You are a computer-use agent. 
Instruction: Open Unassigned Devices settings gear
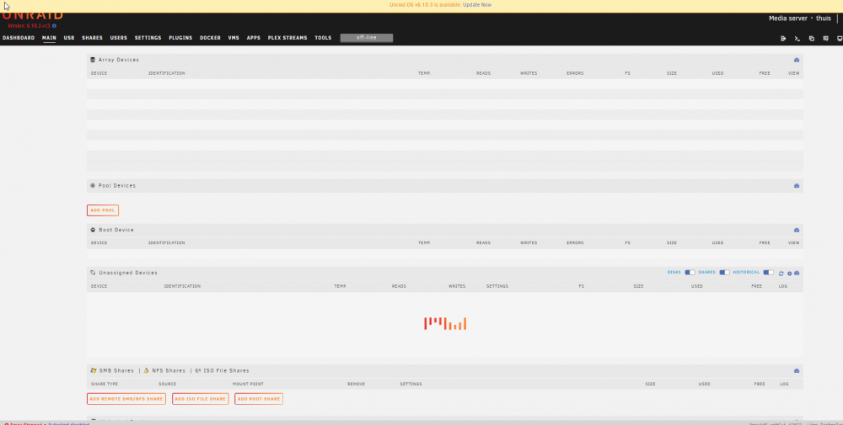(x=790, y=274)
